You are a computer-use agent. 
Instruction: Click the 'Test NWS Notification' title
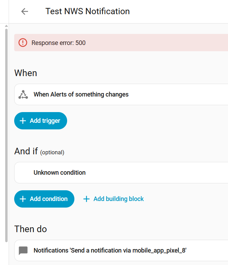pyautogui.click(x=88, y=11)
